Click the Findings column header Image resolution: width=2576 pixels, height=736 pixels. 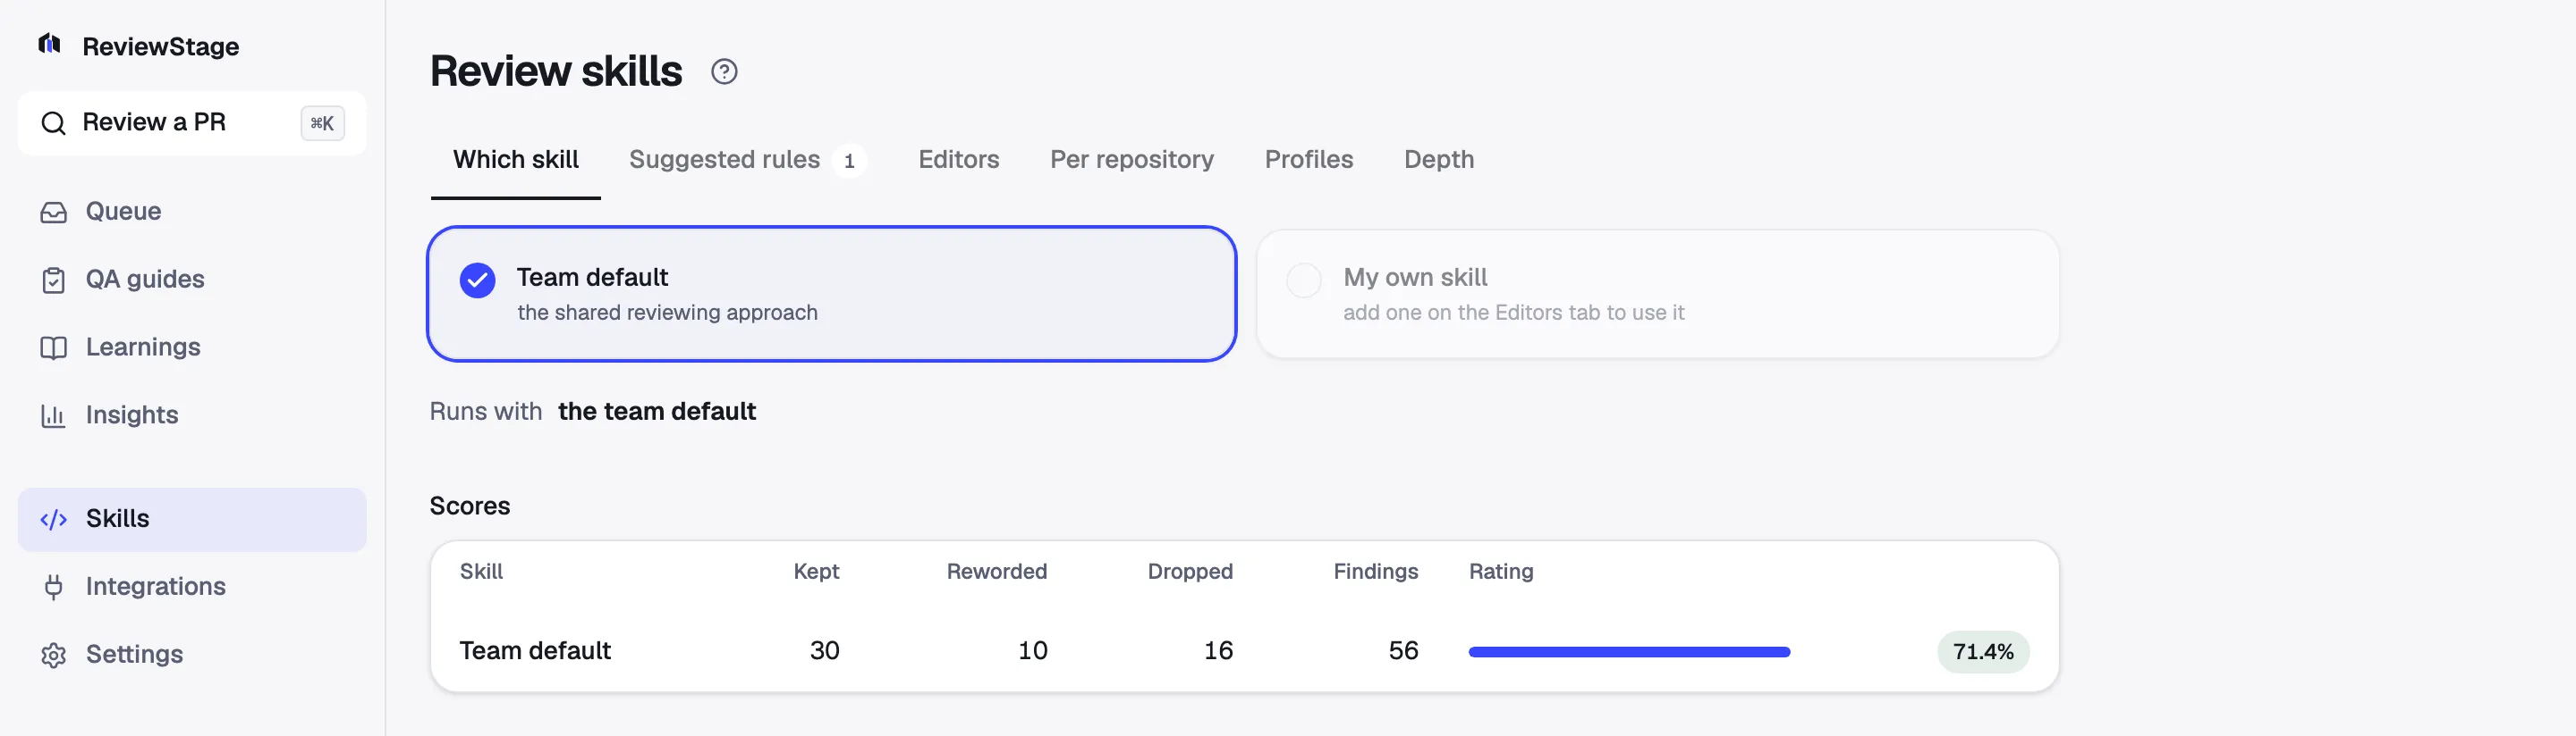tap(1375, 572)
